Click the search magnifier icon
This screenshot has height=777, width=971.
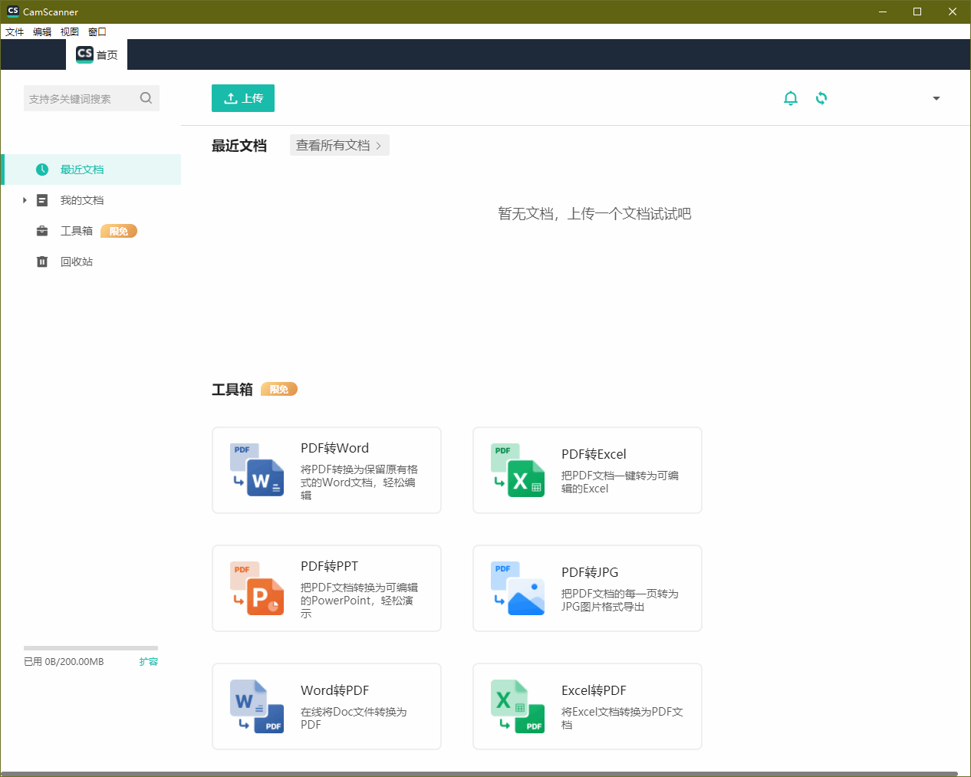[x=146, y=98]
